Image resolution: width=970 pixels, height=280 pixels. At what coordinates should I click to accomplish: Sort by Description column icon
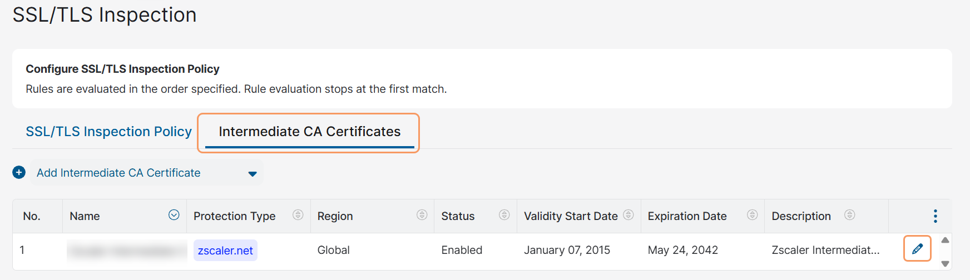(850, 215)
